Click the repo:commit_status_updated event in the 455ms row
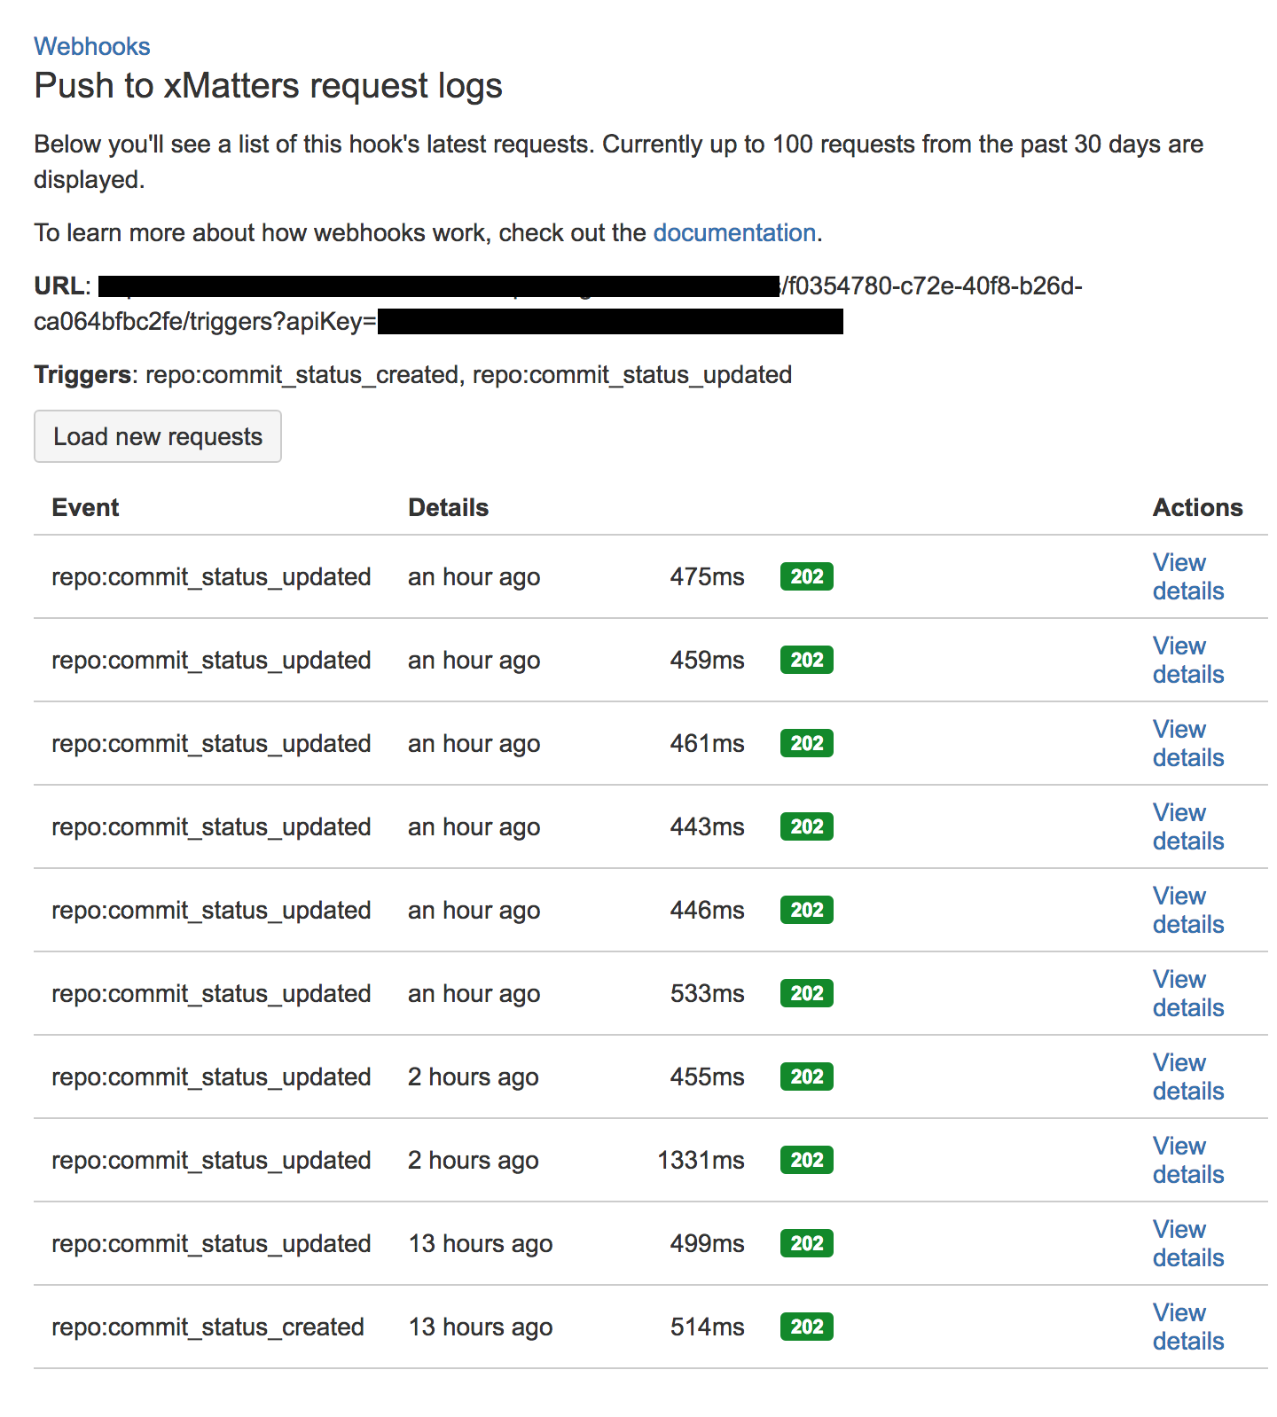This screenshot has width=1277, height=1417. pos(211,1076)
